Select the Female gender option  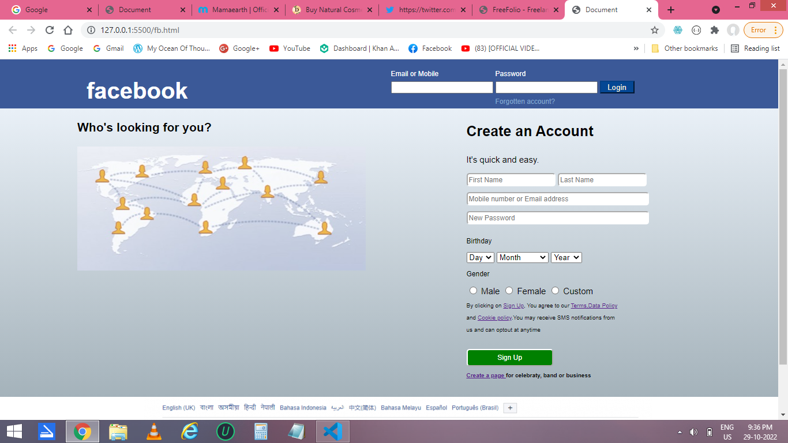pyautogui.click(x=509, y=291)
